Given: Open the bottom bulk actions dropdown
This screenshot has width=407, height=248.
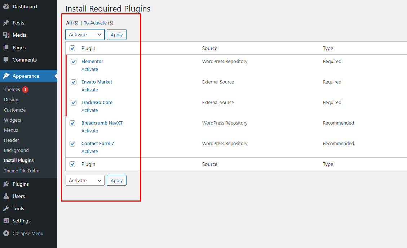Looking at the screenshot, I should coord(85,180).
